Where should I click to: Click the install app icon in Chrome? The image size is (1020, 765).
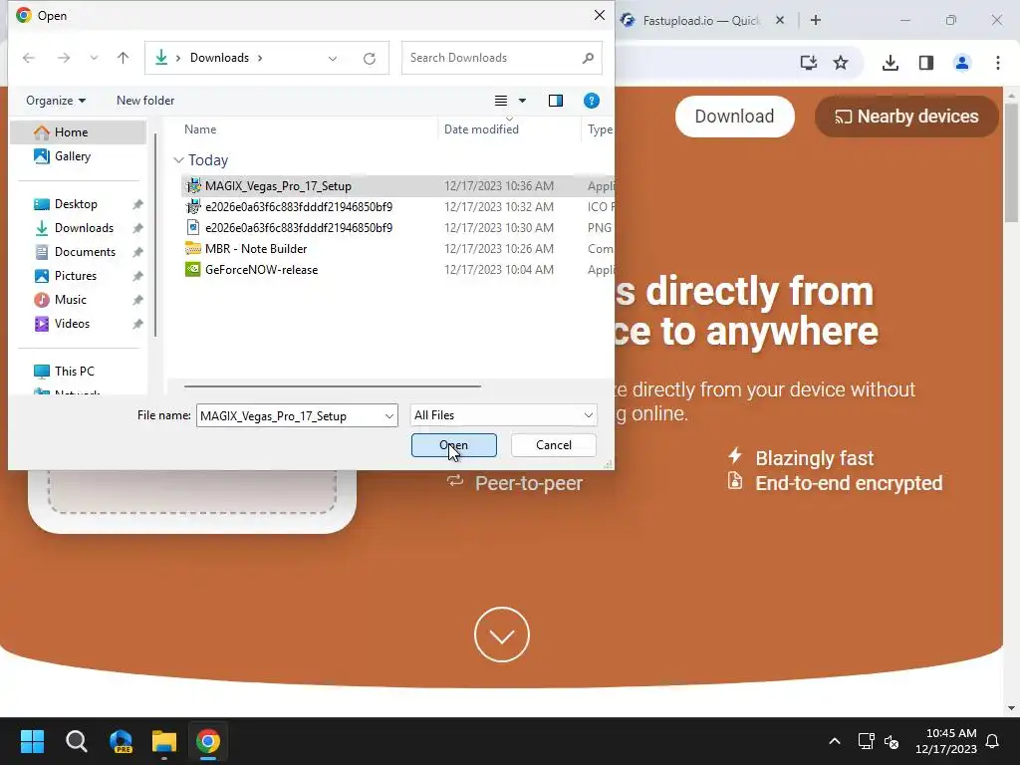click(809, 63)
